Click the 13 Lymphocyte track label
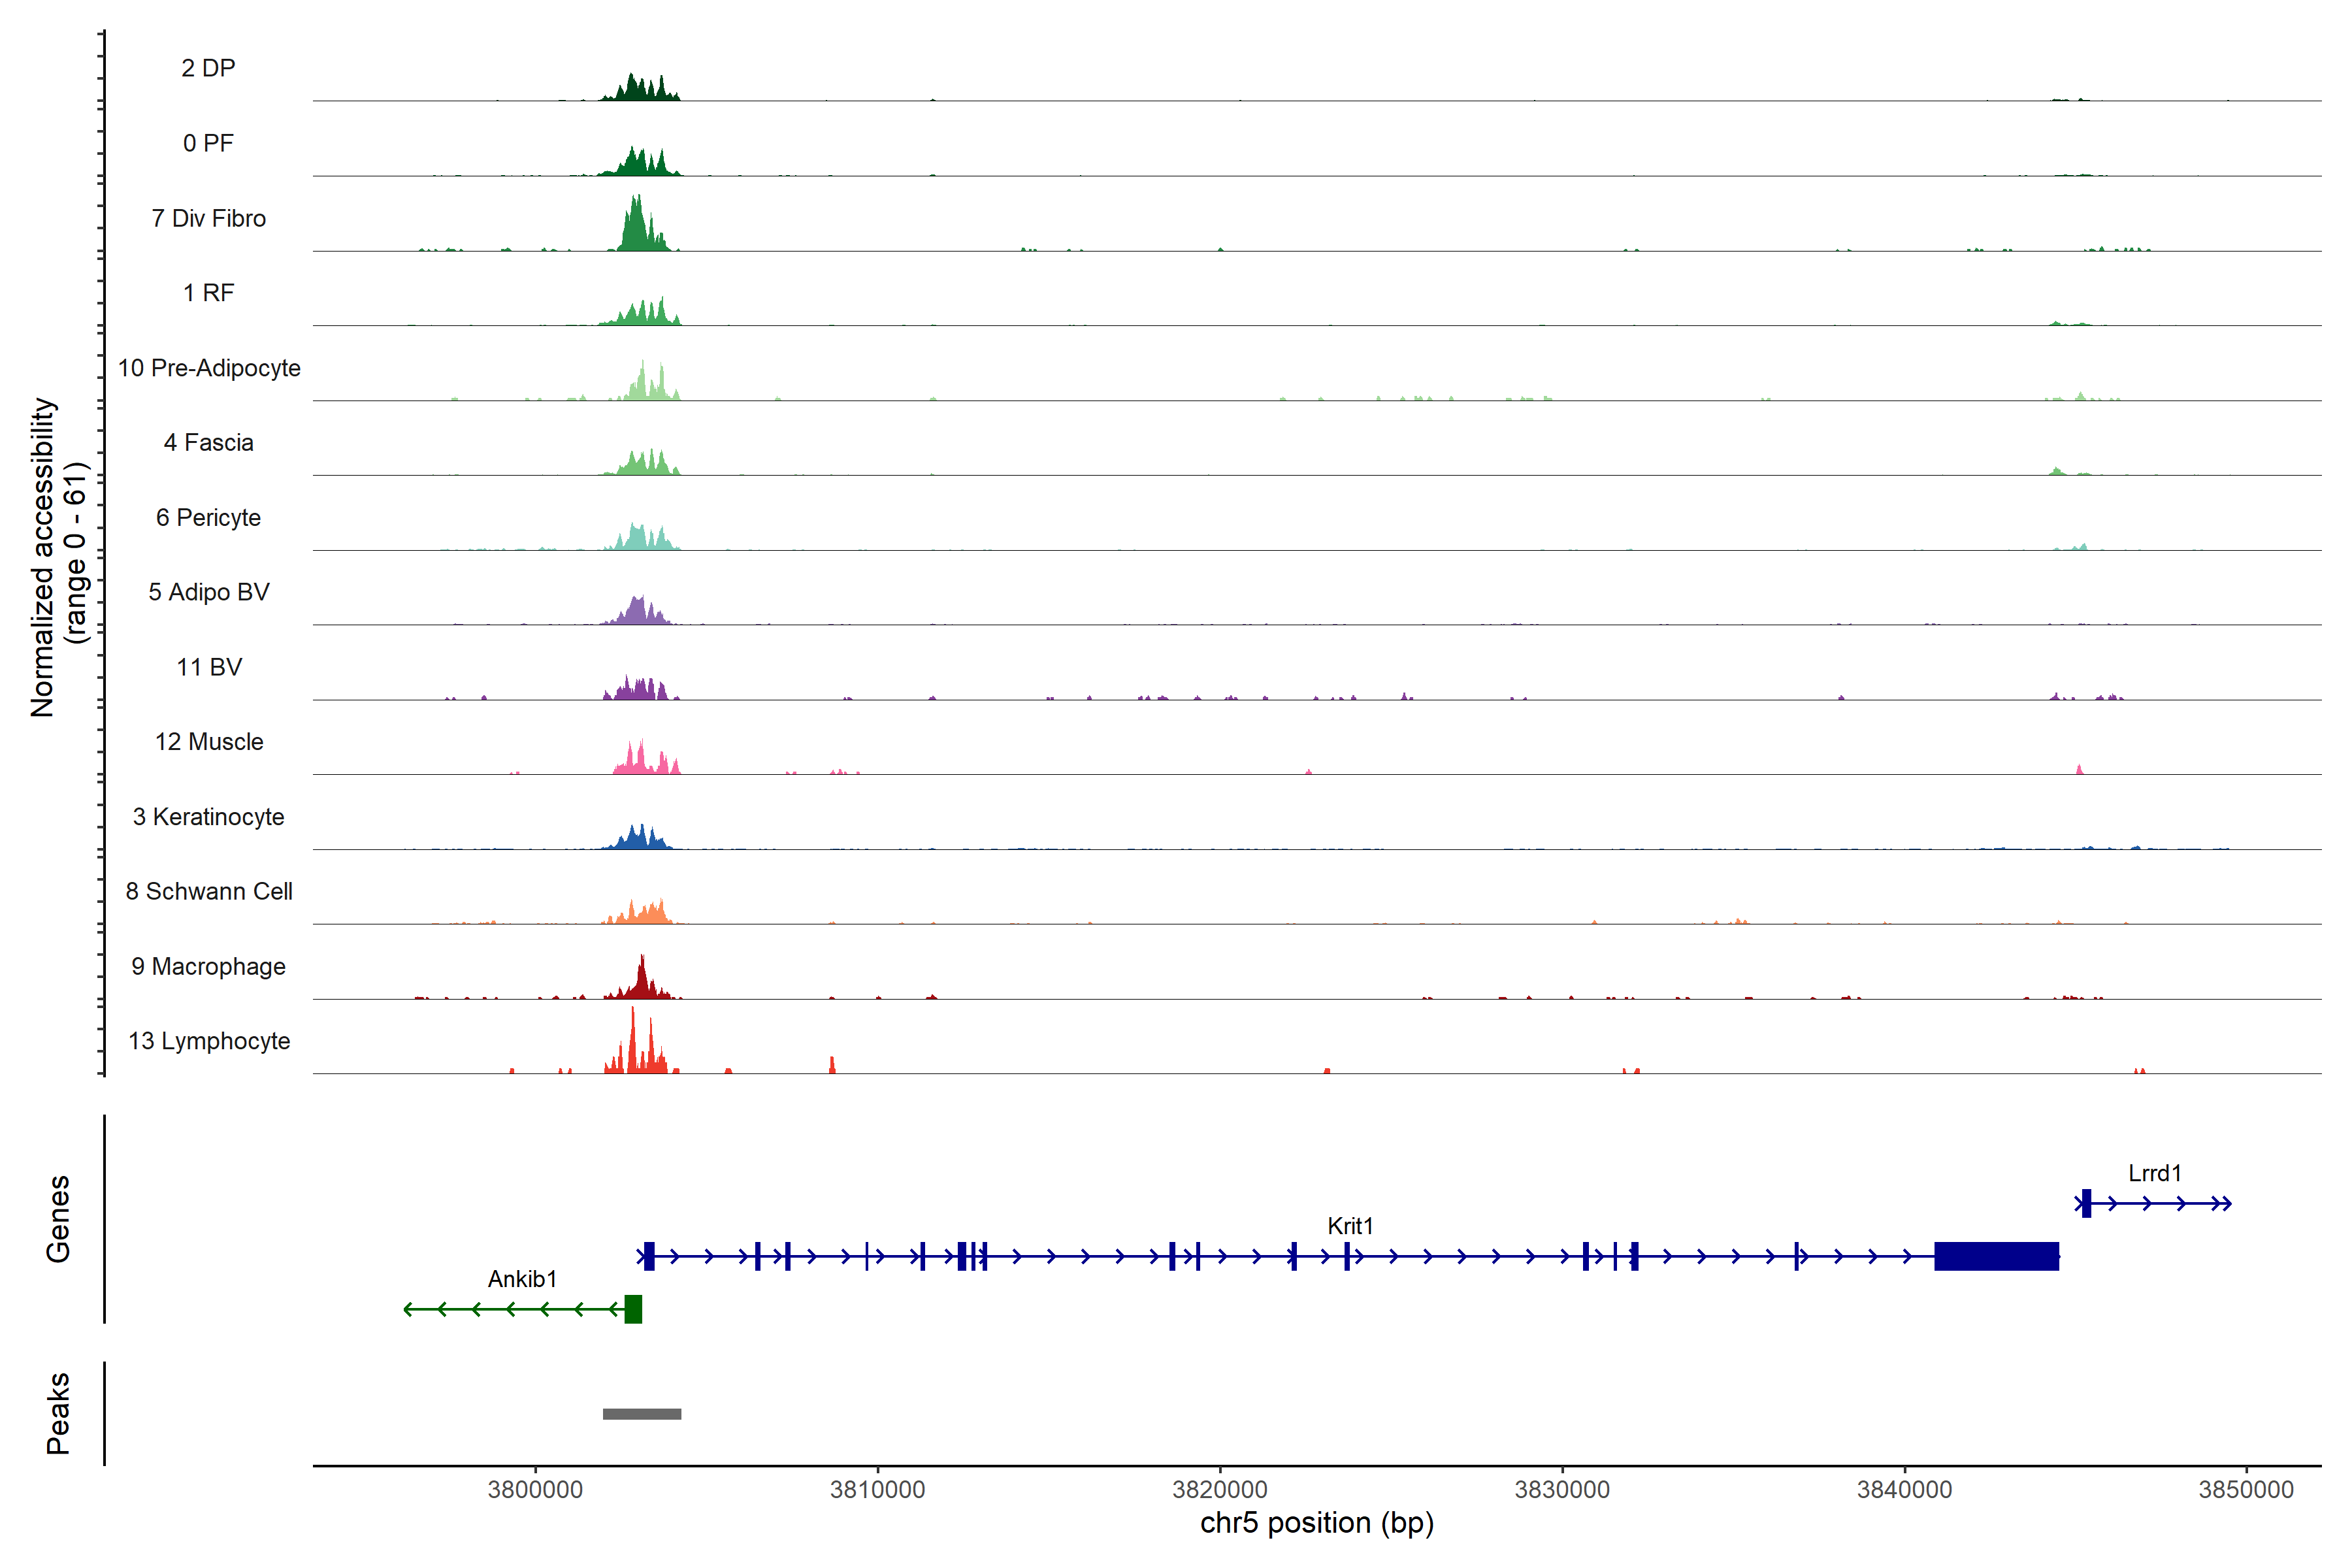The image size is (2352, 1568). tap(209, 1041)
